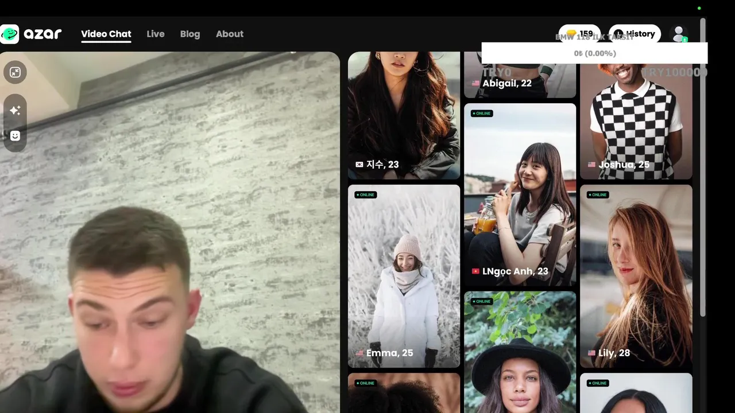Viewport: 735px width, 413px height.
Task: Open the Video Chat tab
Action: [106, 34]
